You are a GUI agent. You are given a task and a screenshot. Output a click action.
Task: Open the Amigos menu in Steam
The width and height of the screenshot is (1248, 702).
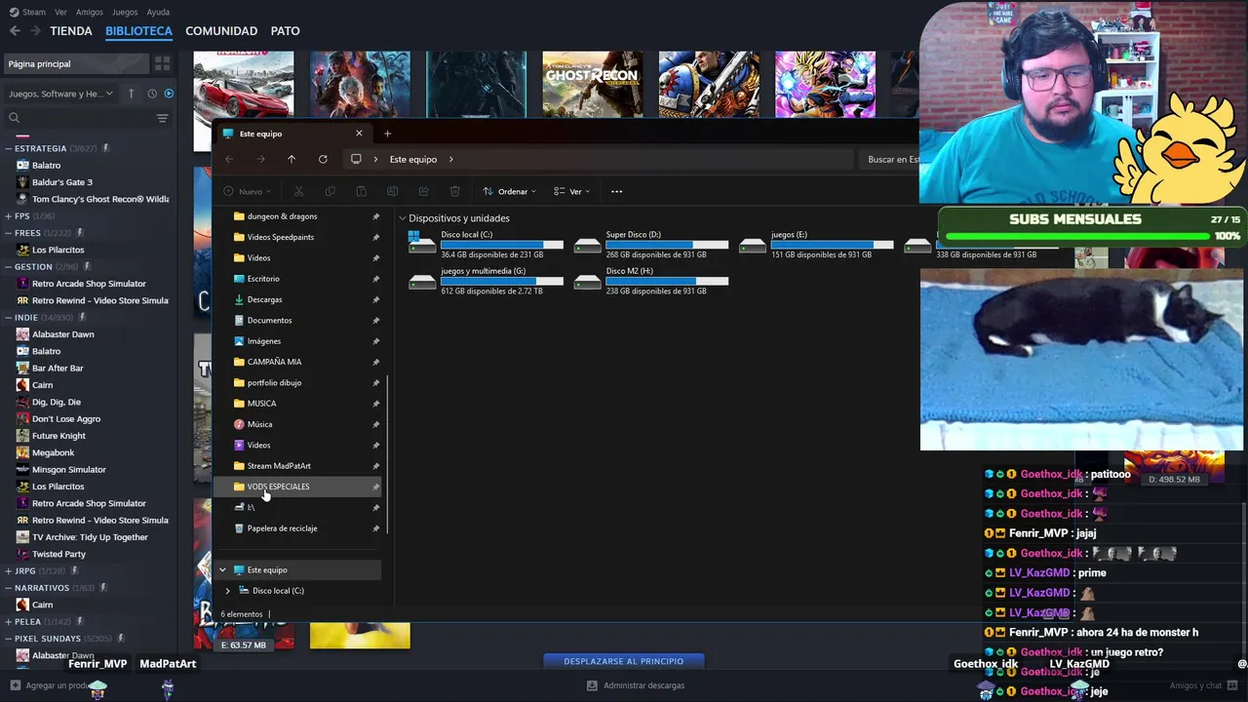click(x=90, y=12)
